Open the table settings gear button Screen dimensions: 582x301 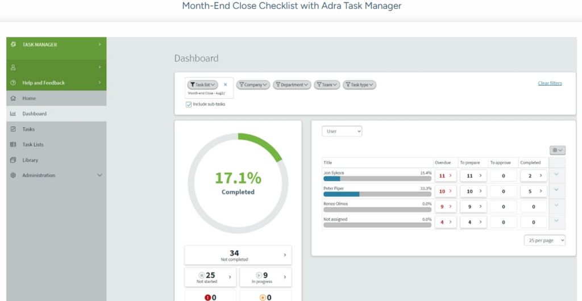click(557, 150)
